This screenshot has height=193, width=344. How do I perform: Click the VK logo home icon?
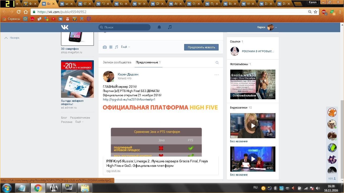pyautogui.click(x=65, y=27)
